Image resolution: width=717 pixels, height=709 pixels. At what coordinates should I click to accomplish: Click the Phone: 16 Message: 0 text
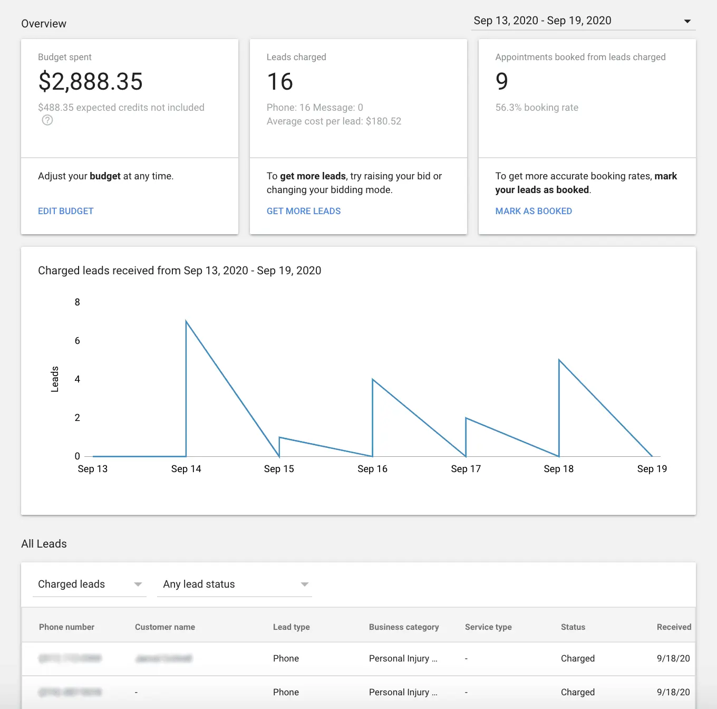point(315,108)
